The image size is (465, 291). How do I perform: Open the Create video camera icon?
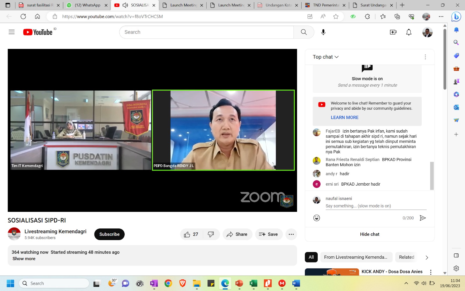point(393,32)
